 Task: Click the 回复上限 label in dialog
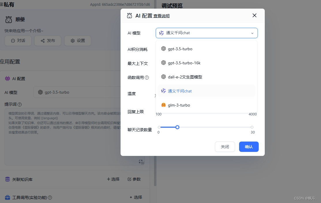[136, 112]
